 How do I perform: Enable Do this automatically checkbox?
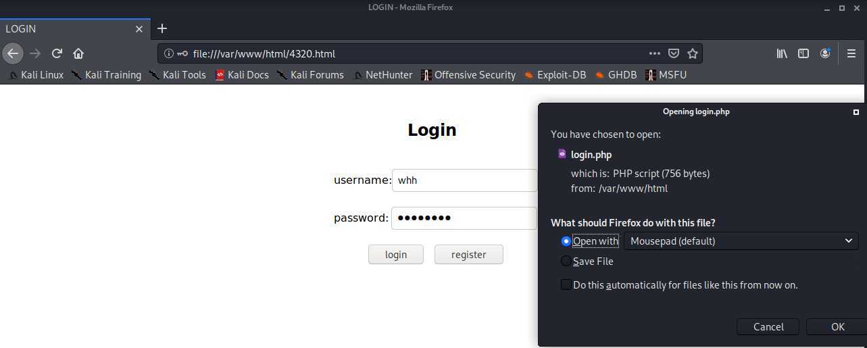(566, 284)
